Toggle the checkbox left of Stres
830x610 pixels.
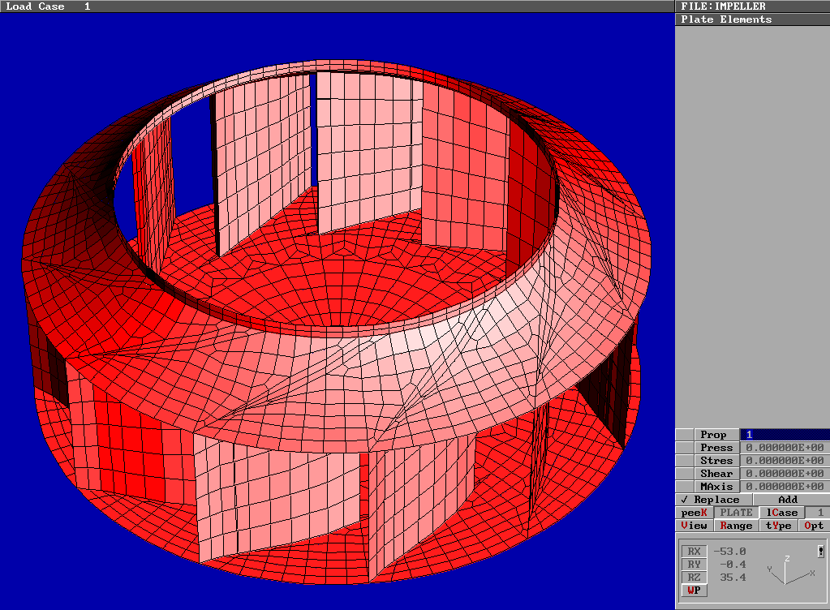click(685, 461)
